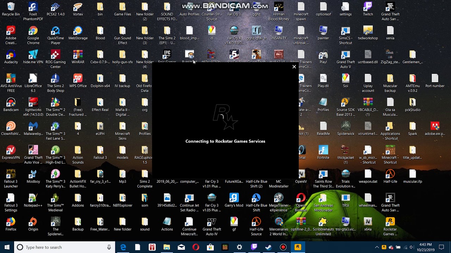Select the Old Firefox Data folder
The height and width of the screenshot is (253, 451).
(145, 83)
